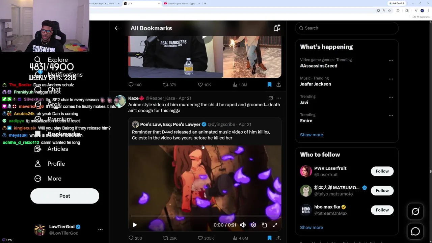Open options for Javi trend
Viewport: 432px width, 243px height.
(x=391, y=97)
